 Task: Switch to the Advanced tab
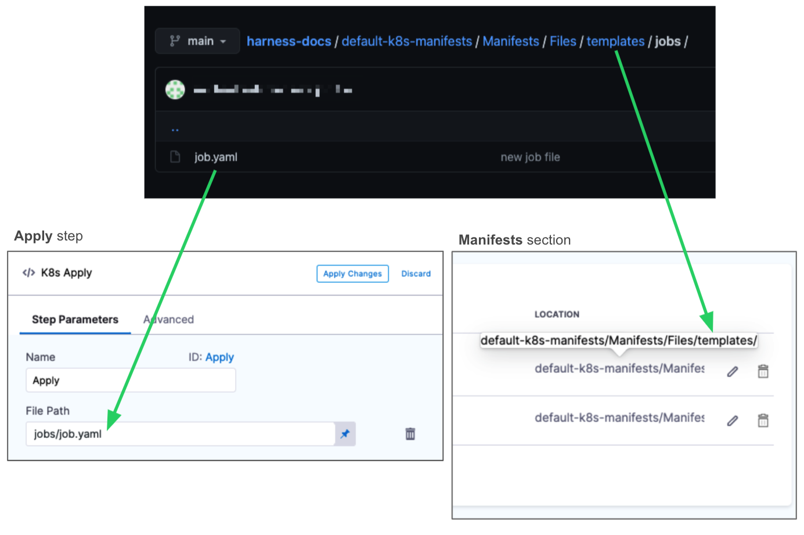(169, 319)
